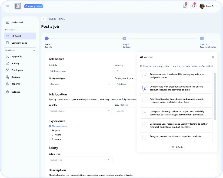This screenshot has width=223, height=178.
Task: Open My profile in sidebar
Action: coord(20,57)
